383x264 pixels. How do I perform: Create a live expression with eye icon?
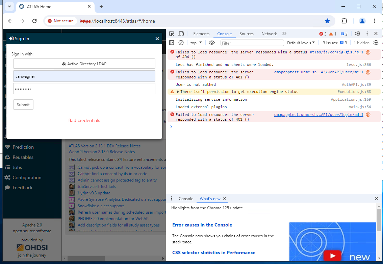click(212, 43)
